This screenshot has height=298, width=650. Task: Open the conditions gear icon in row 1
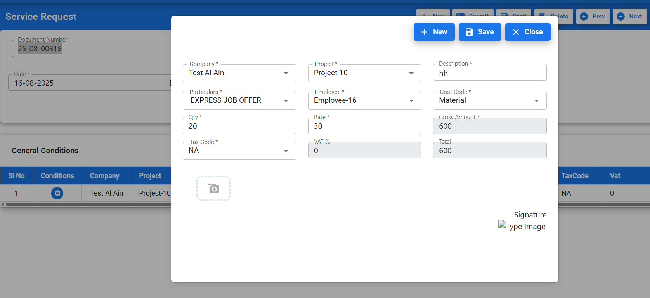click(57, 193)
